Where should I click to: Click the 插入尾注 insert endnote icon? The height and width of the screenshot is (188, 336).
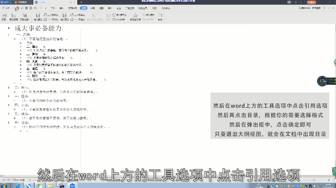coord(62,16)
